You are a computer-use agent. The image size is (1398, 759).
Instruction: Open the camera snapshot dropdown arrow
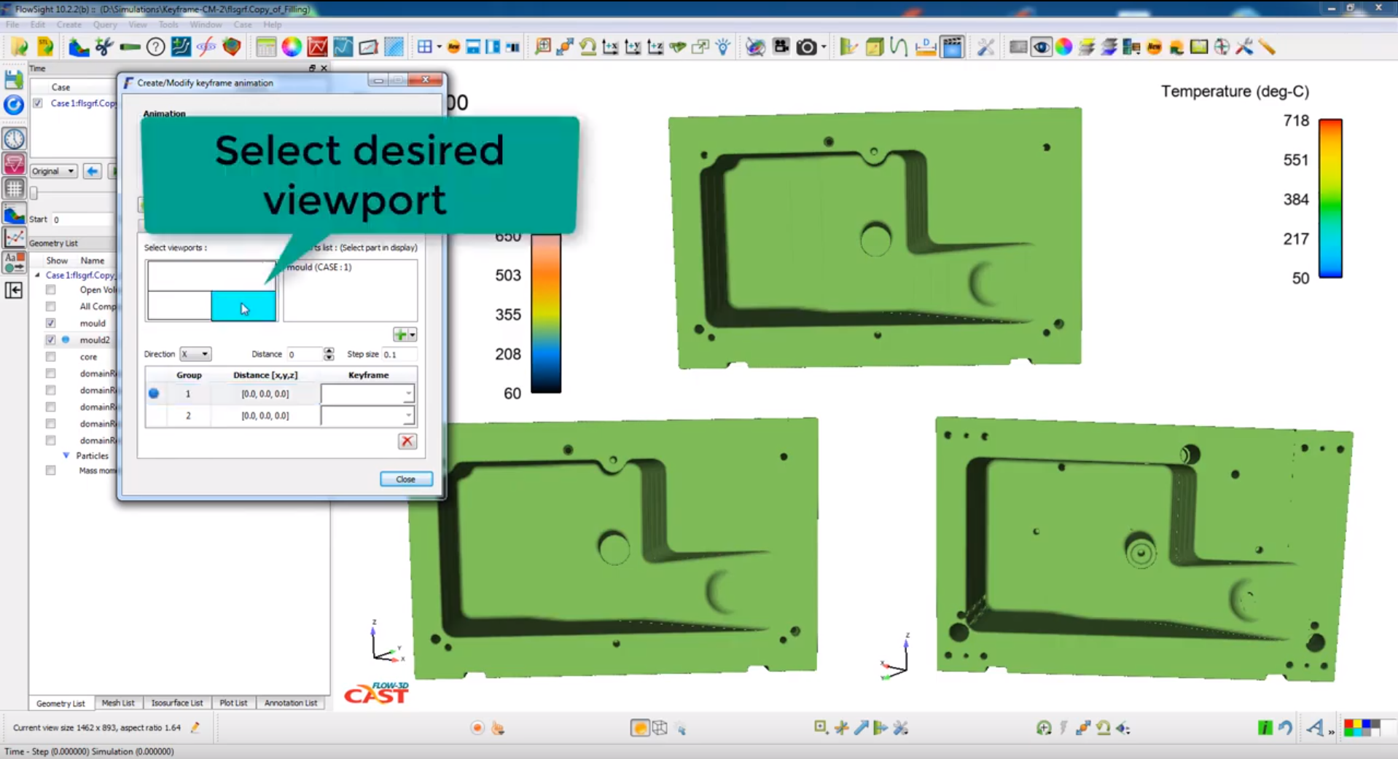[x=824, y=47]
